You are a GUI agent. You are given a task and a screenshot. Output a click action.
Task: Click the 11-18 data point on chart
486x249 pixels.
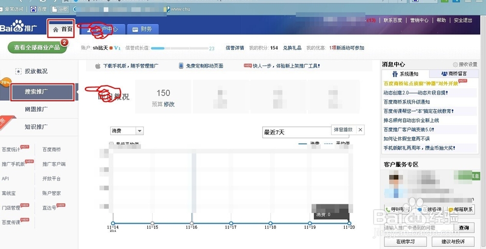(x=270, y=223)
